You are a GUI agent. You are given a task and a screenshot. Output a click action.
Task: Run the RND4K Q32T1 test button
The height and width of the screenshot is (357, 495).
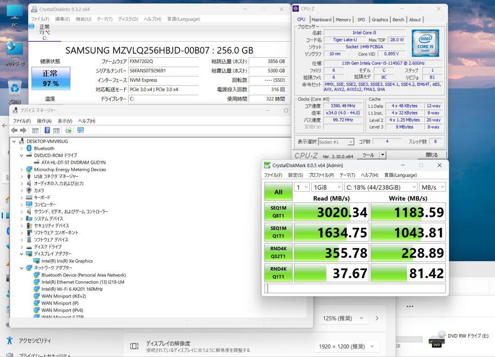click(279, 253)
